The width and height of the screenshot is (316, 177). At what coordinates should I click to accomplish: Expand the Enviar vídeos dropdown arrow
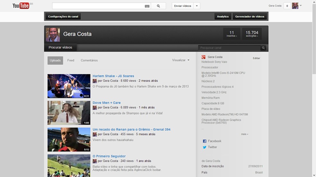(197, 6)
